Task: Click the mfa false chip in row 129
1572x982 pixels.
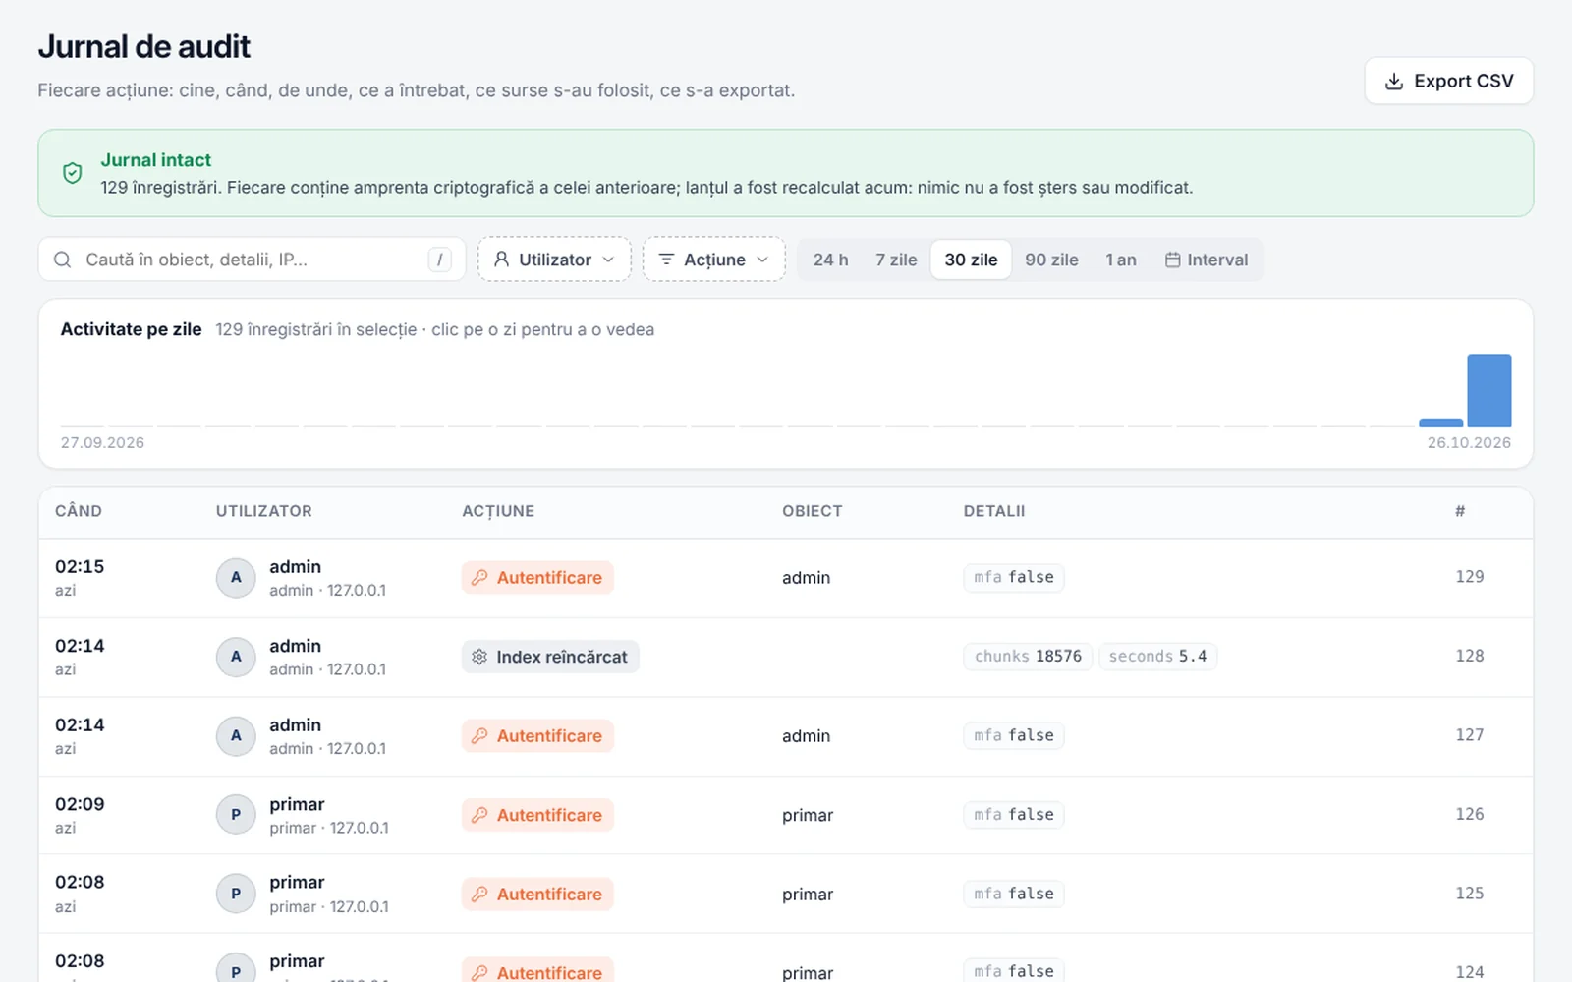Action: [1014, 578]
